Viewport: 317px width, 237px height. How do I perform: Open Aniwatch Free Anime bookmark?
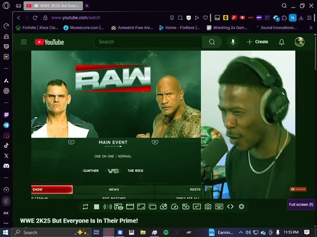tap(132, 28)
